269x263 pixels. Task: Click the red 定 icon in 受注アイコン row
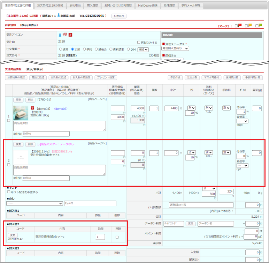point(70,35)
